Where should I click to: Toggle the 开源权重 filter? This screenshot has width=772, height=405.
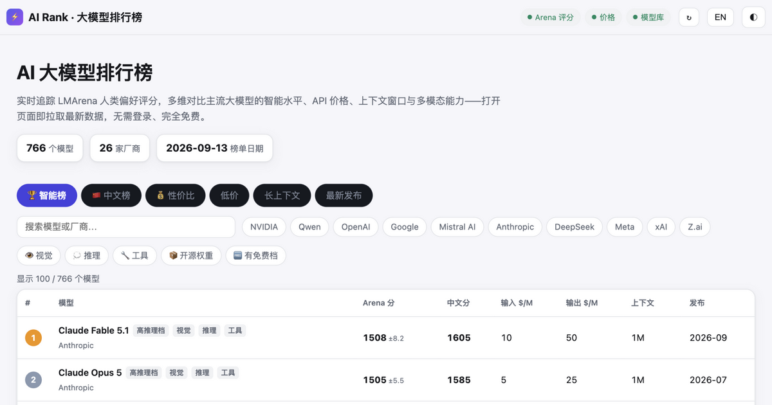(x=191, y=255)
